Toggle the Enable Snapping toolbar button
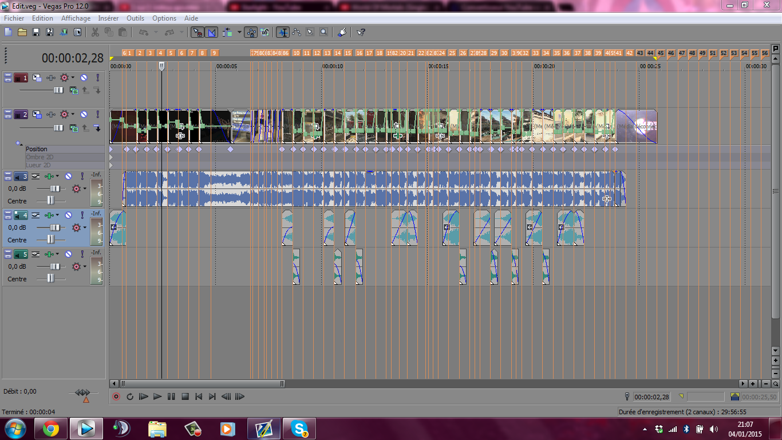The height and width of the screenshot is (440, 782). tap(197, 32)
